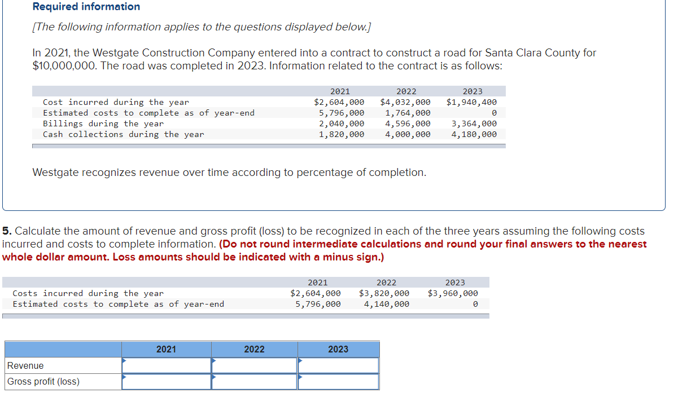Click the $1,940,400 cost incurred value

point(471,102)
